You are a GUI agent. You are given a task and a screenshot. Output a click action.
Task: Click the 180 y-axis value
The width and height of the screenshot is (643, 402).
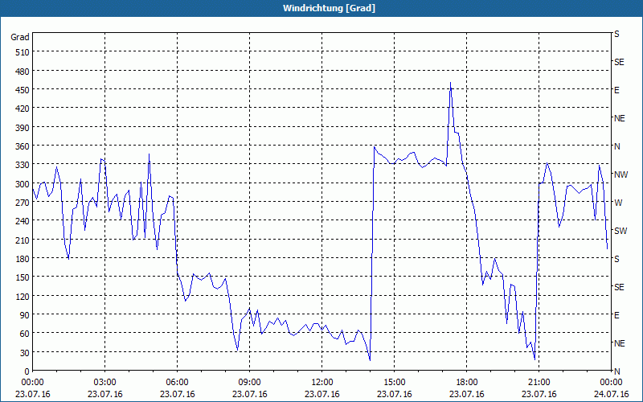point(23,259)
